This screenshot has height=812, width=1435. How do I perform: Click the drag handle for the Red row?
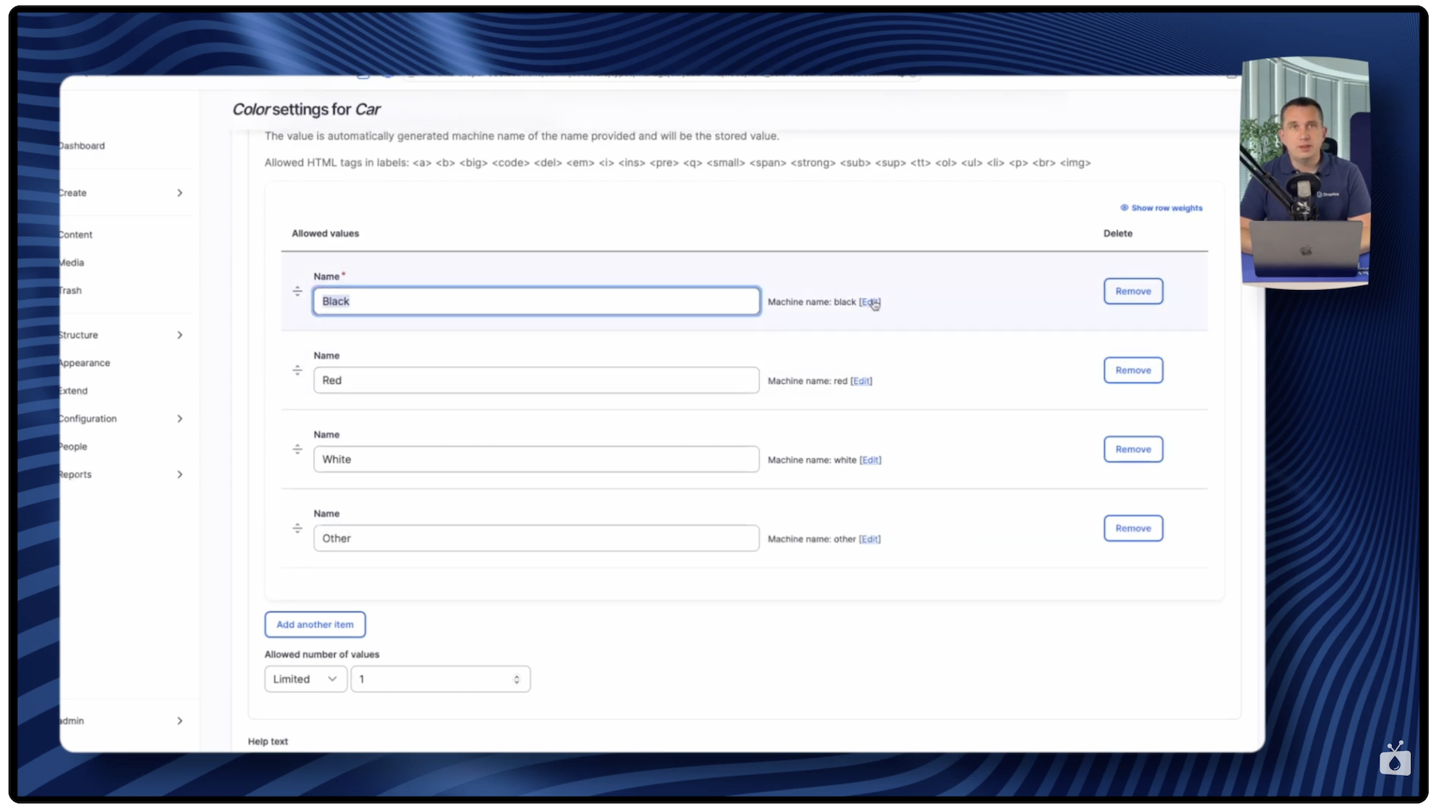pyautogui.click(x=297, y=371)
